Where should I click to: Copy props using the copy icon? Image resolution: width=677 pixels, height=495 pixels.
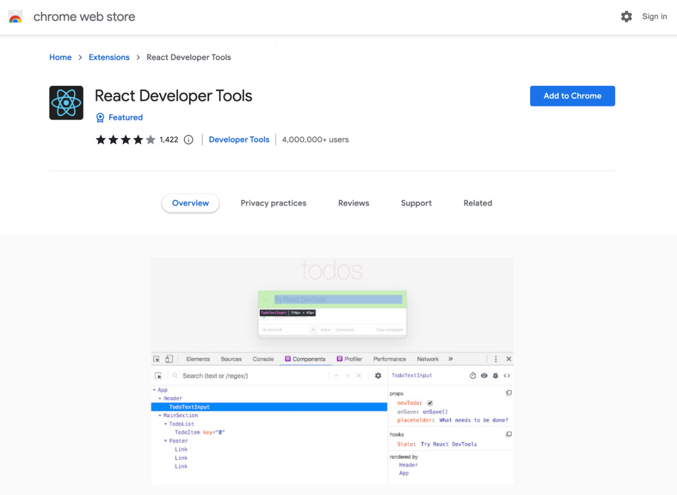[x=509, y=393]
